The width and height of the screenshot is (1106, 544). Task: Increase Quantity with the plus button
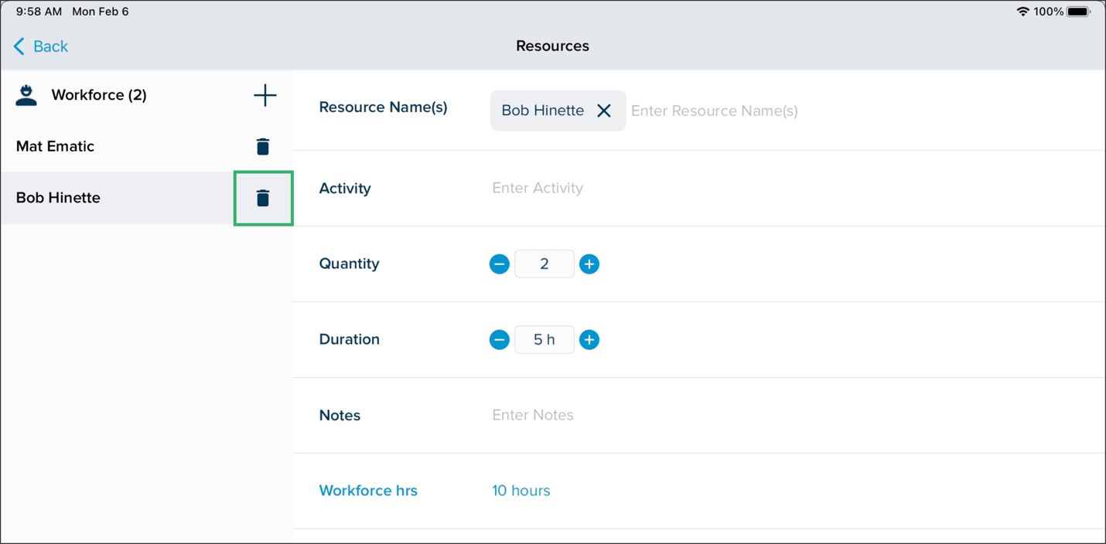(x=589, y=264)
